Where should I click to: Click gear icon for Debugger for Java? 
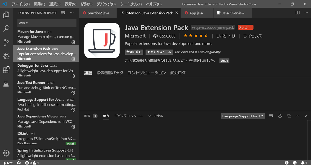pyautogui.click(x=73, y=76)
